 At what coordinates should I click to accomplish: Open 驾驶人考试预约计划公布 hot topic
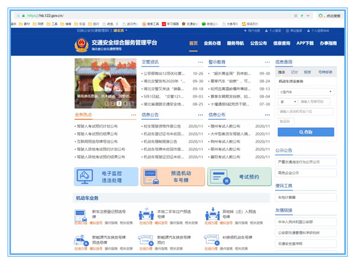pyautogui.click(x=98, y=126)
